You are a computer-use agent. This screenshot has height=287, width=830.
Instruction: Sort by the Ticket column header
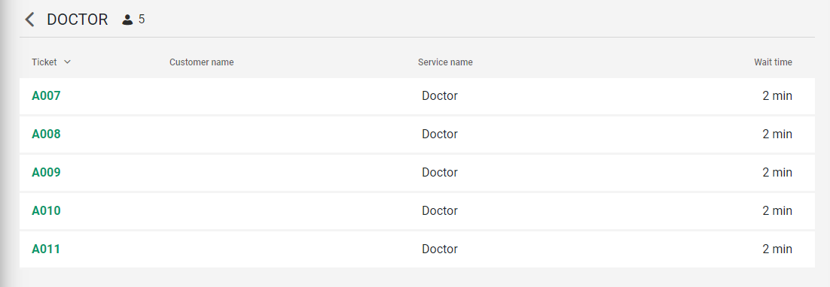click(44, 62)
